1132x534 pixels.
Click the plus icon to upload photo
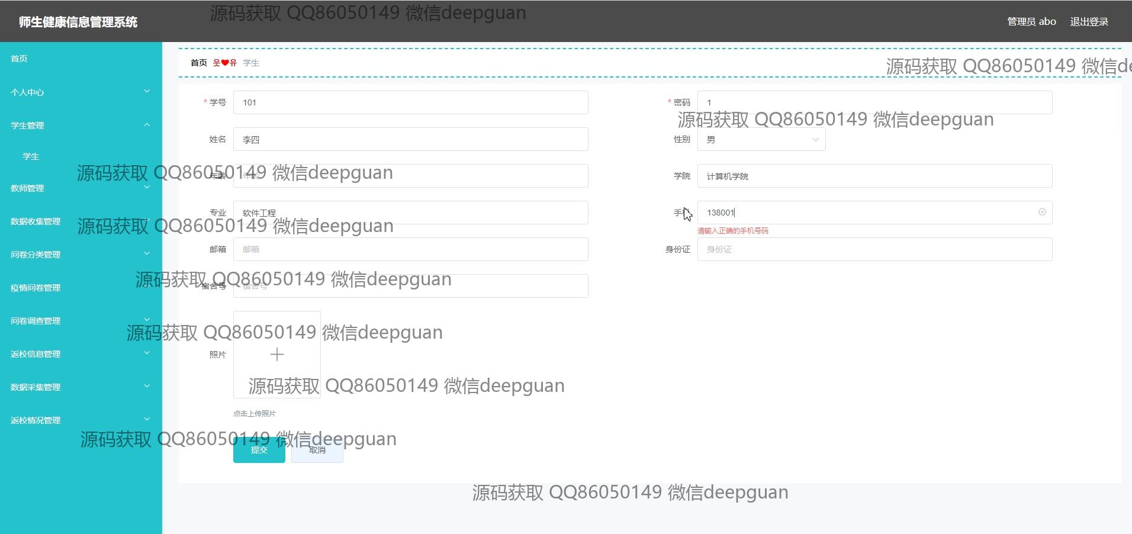[x=277, y=355]
